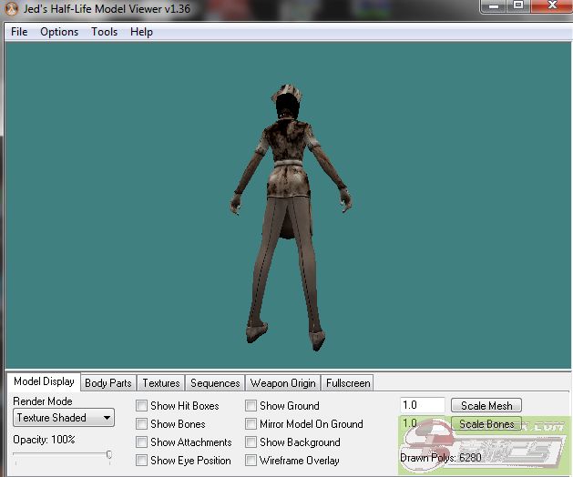
Task: Enable Show Hit Boxes checkbox
Action: point(142,406)
